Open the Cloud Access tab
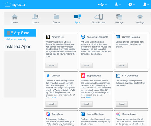The image size is (151, 126). pyautogui.click(x=98, y=19)
